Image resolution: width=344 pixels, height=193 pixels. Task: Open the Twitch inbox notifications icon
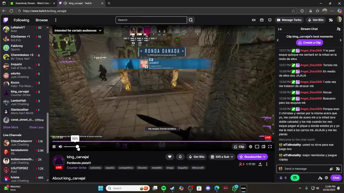pyautogui.click(x=261, y=20)
